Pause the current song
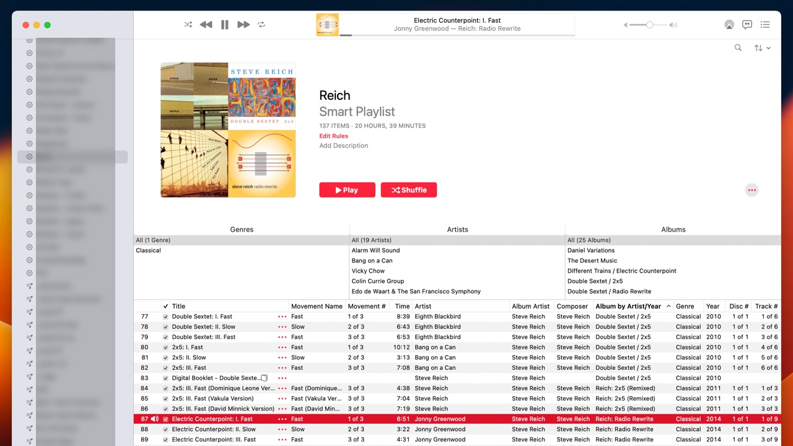The width and height of the screenshot is (793, 446). [225, 25]
